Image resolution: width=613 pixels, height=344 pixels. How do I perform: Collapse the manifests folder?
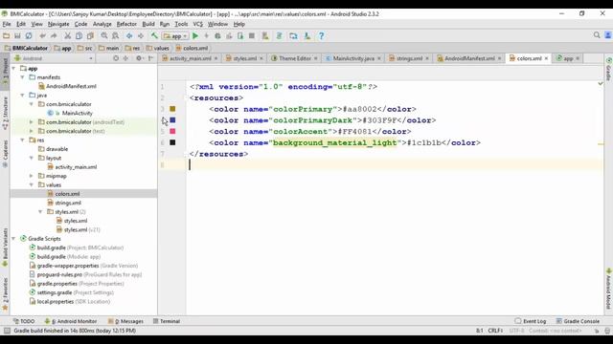pyautogui.click(x=23, y=77)
